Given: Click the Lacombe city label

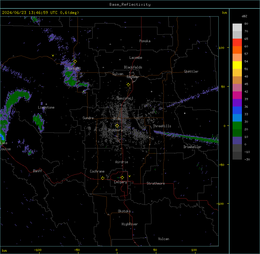Looking at the screenshot, I should coord(136,58).
